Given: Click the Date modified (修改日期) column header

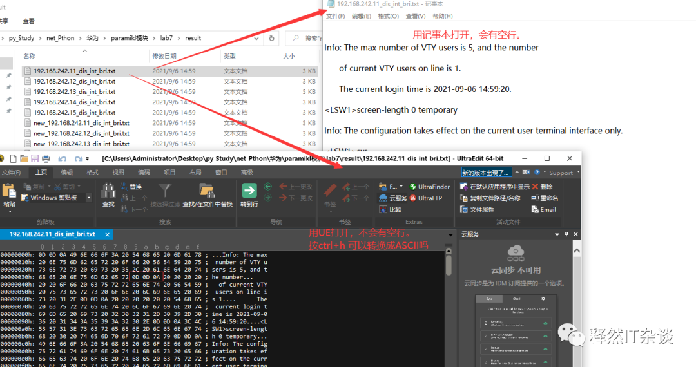Looking at the screenshot, I should (x=164, y=56).
